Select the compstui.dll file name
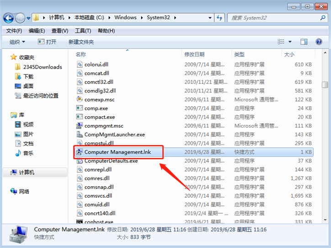331x248 pixels. coord(99,143)
